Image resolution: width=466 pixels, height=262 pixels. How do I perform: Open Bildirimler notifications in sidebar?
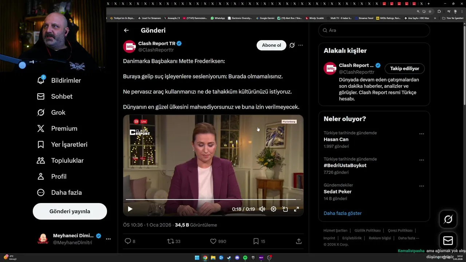tap(59, 80)
